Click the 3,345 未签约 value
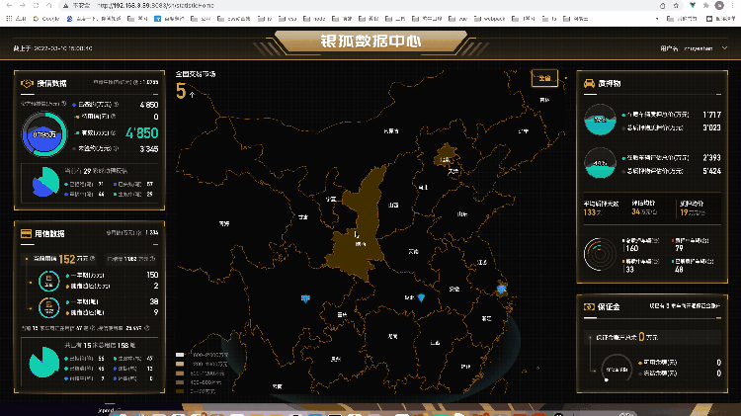Screen dimensions: 741x416 149,149
